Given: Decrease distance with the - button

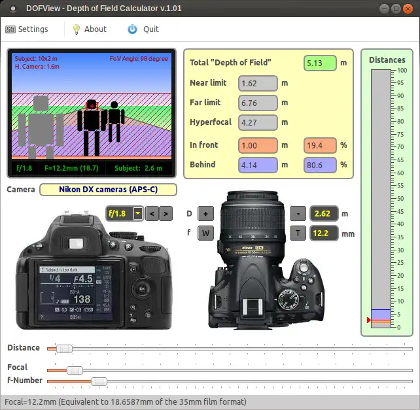Looking at the screenshot, I should click(298, 214).
